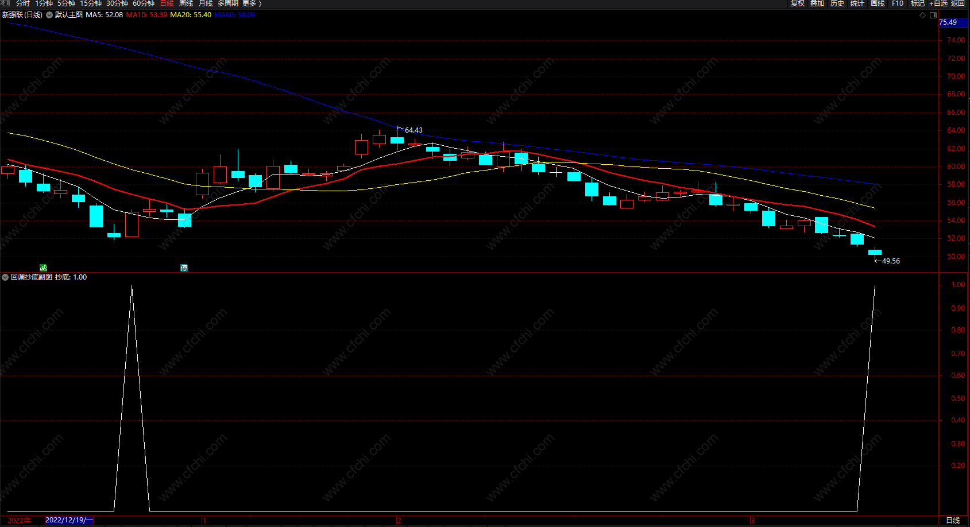The width and height of the screenshot is (970, 527).
Task: Open the F10 company info button
Action: [898, 3]
